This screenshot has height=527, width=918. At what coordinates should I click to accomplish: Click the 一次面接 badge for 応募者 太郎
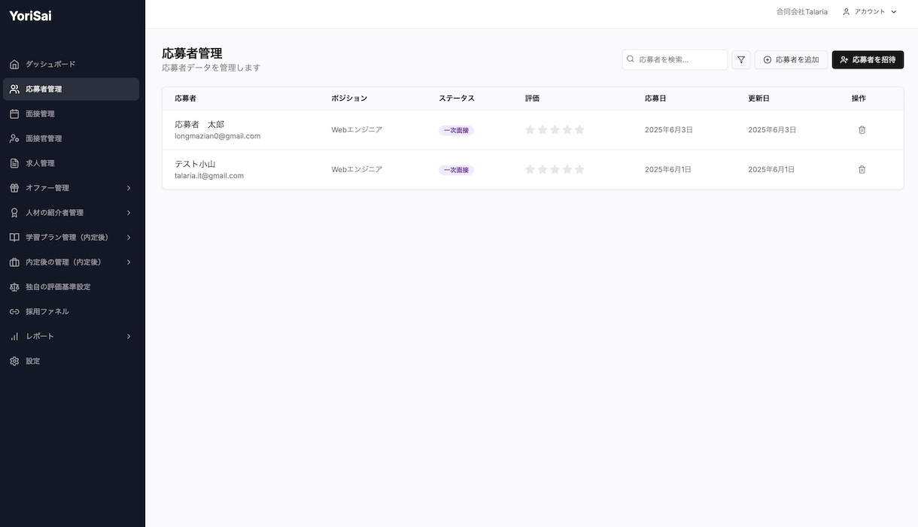click(456, 130)
